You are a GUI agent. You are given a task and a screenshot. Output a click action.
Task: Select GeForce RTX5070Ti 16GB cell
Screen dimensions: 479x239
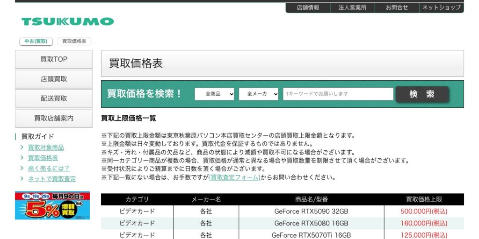click(x=311, y=235)
